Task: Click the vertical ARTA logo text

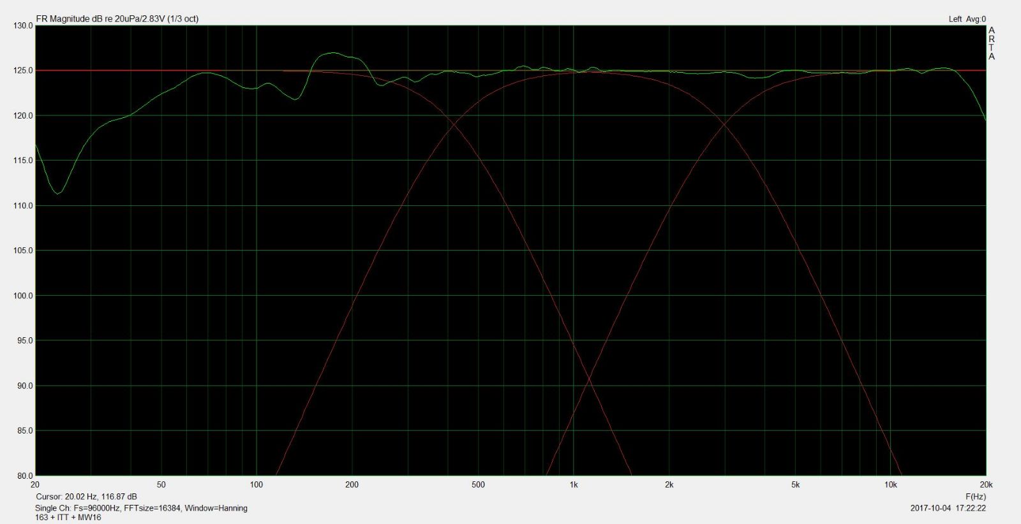Action: 992,43
